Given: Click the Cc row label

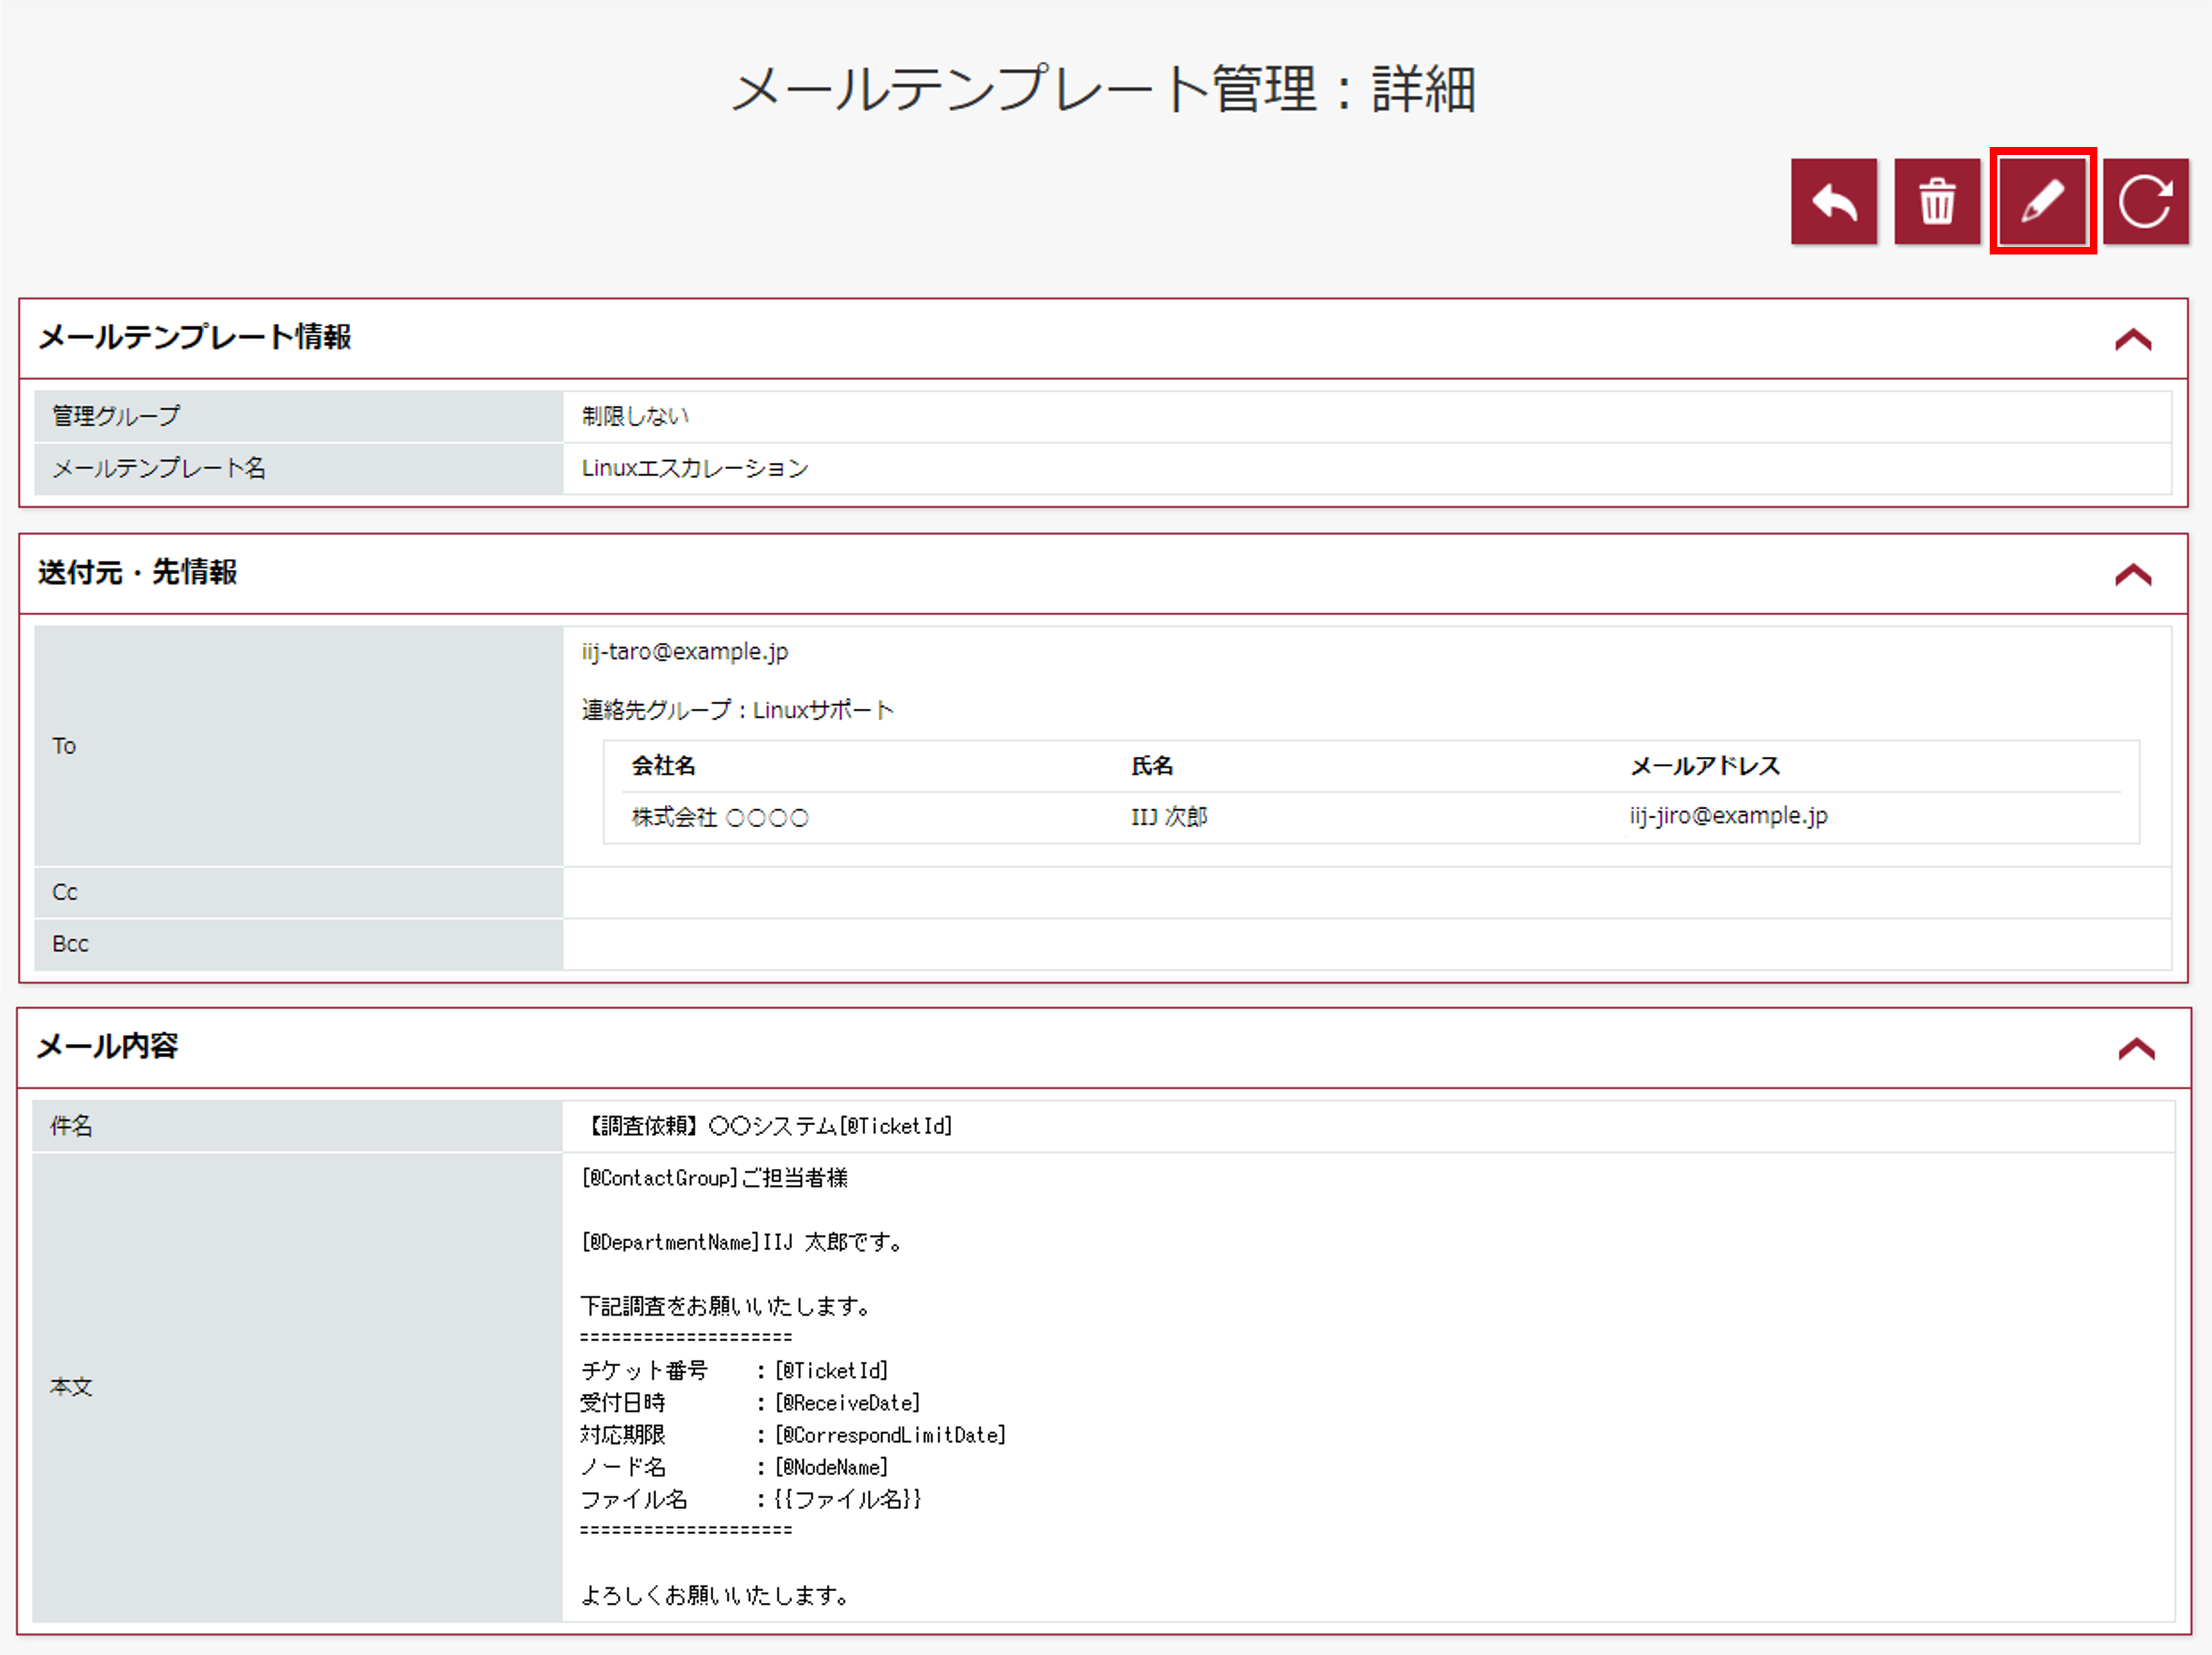Looking at the screenshot, I should click(65, 892).
